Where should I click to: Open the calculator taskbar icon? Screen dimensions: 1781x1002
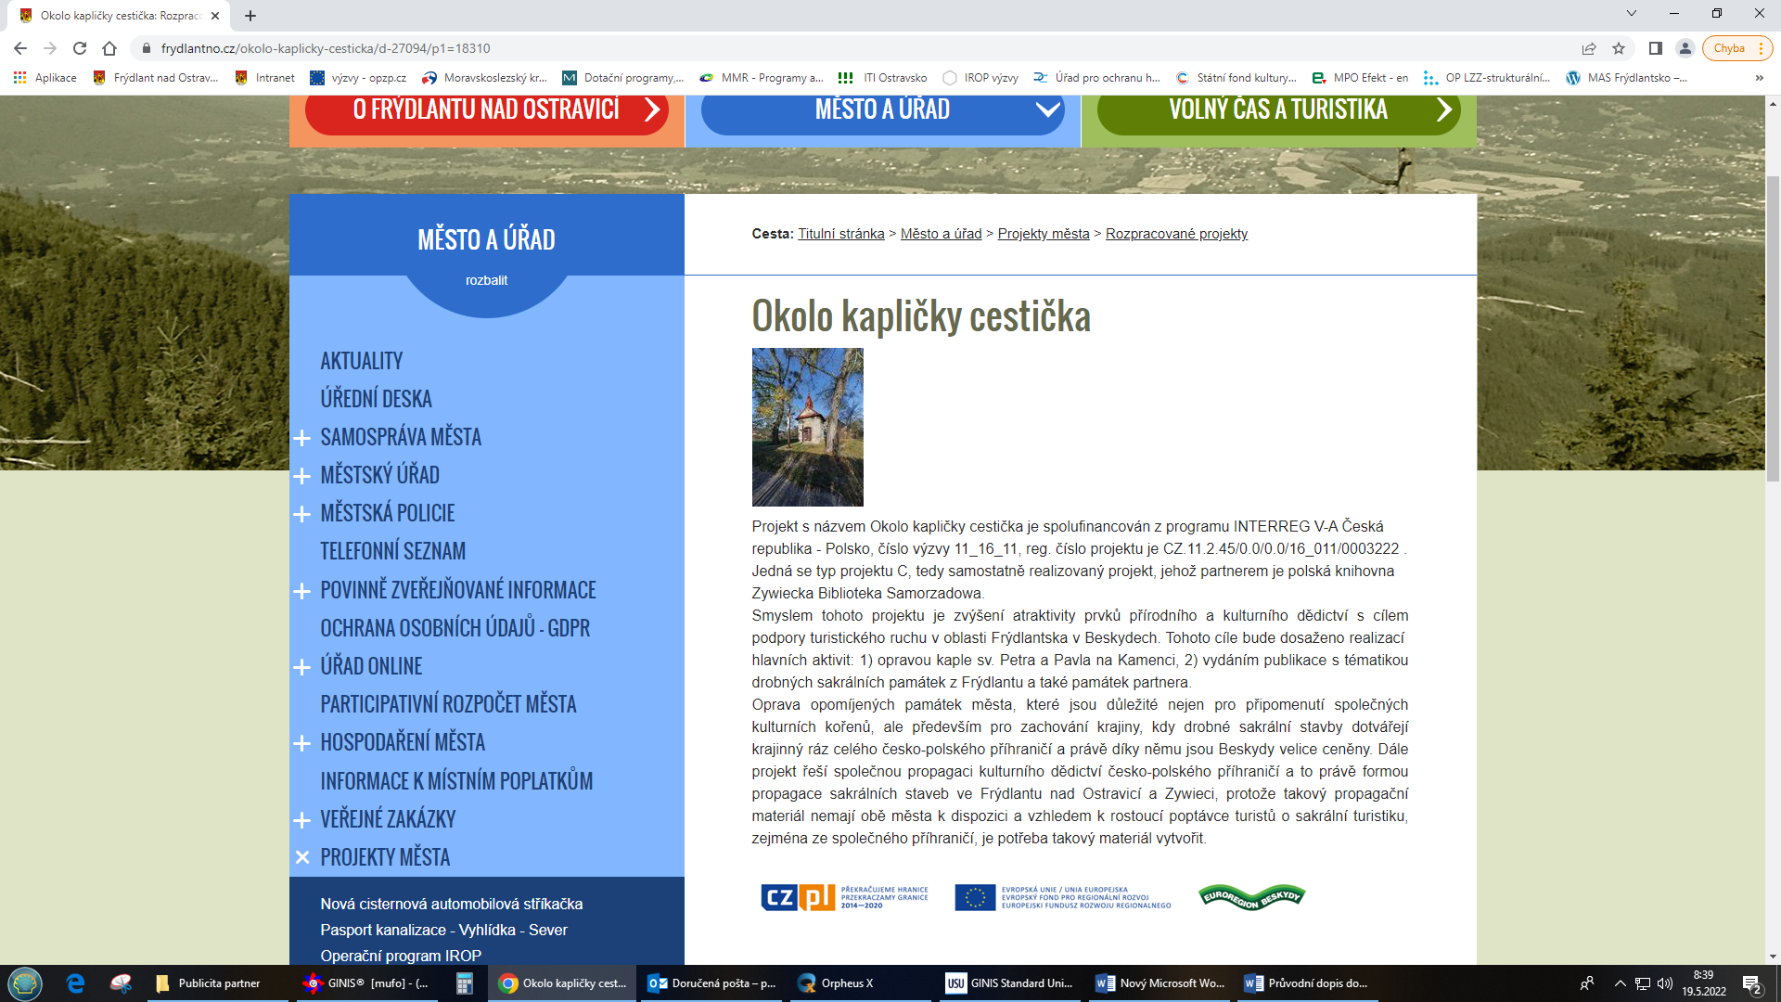click(465, 983)
